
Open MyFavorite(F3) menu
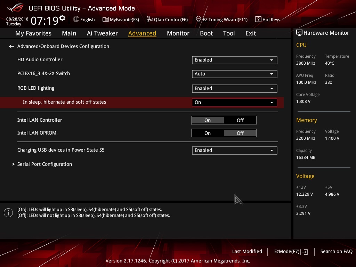click(x=121, y=19)
